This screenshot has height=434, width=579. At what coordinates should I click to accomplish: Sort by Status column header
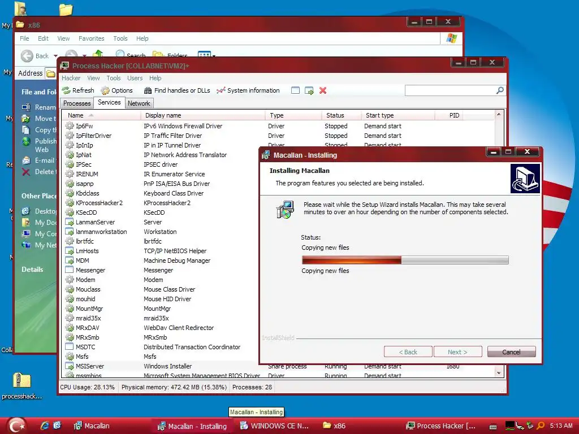pos(341,115)
